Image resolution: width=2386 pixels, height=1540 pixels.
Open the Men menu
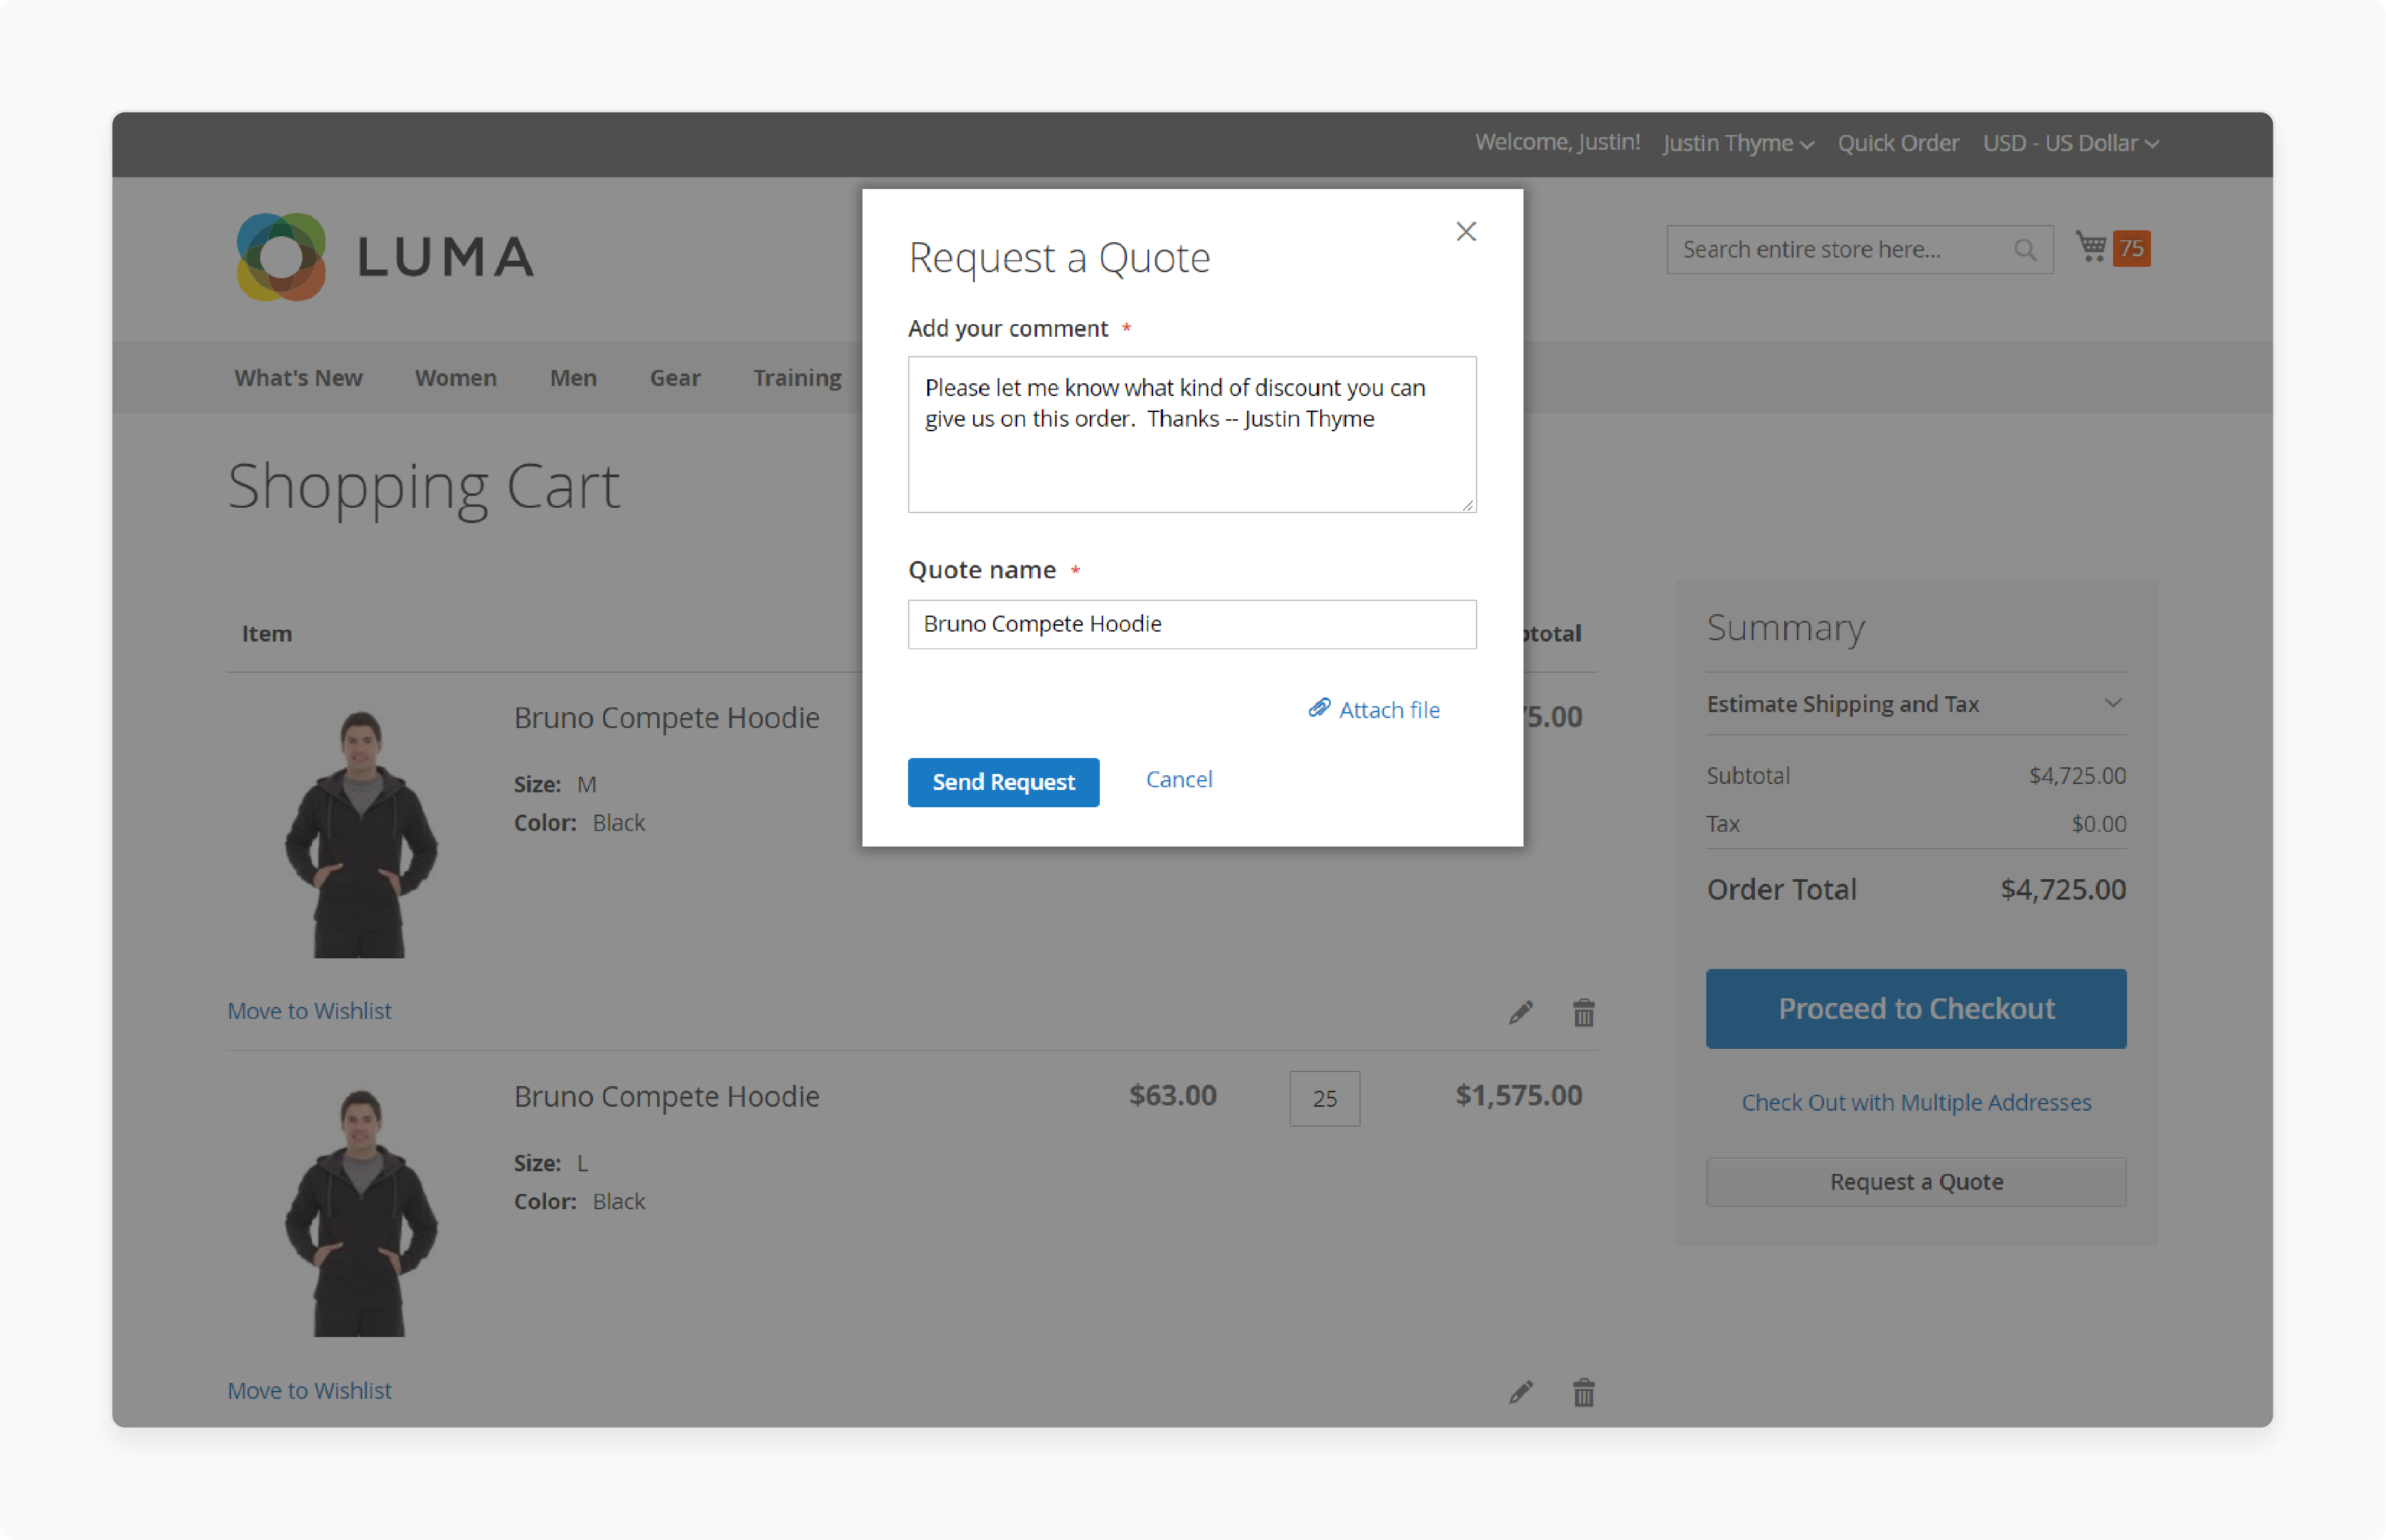[x=573, y=378]
